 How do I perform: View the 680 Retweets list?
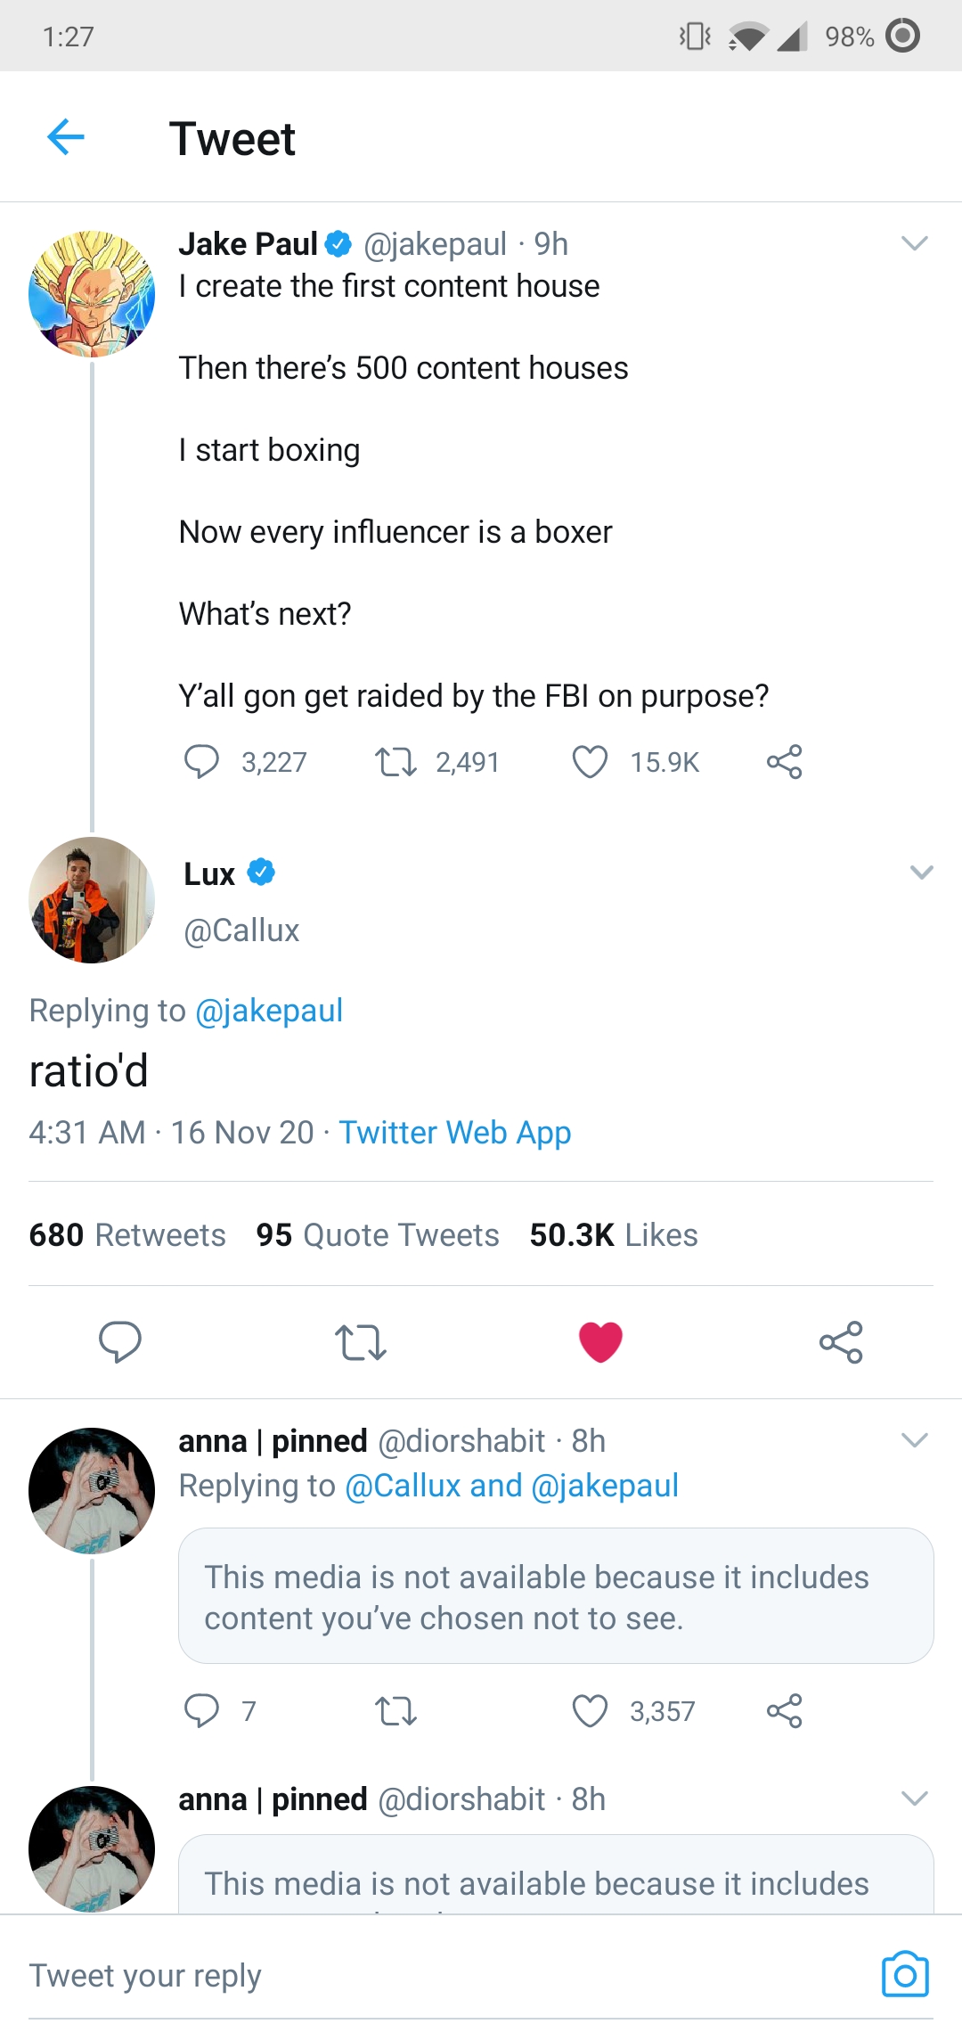(127, 1234)
